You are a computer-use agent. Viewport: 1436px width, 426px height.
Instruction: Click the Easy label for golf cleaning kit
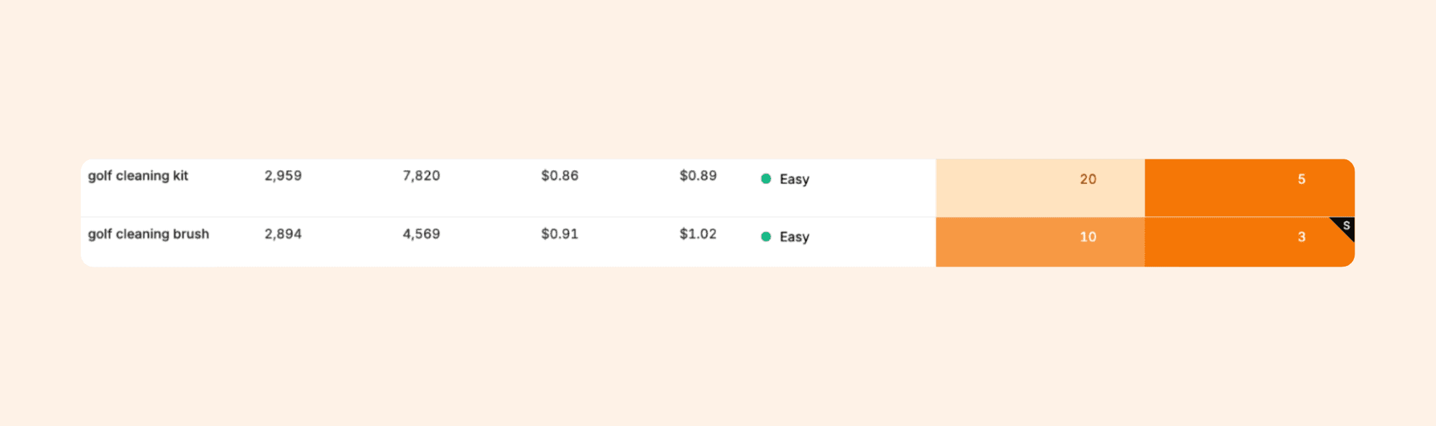pos(794,179)
